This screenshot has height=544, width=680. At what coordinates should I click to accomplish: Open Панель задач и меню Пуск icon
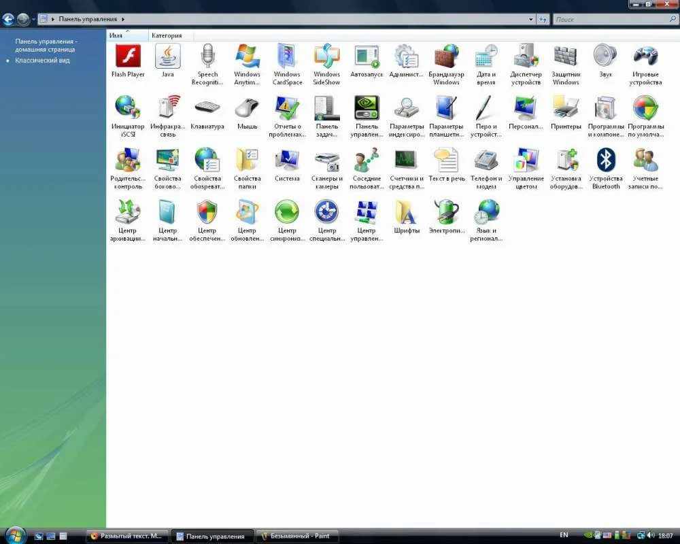coord(326,116)
